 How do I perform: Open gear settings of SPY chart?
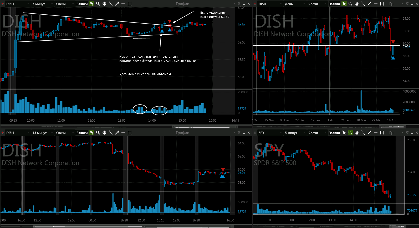coord(407,133)
